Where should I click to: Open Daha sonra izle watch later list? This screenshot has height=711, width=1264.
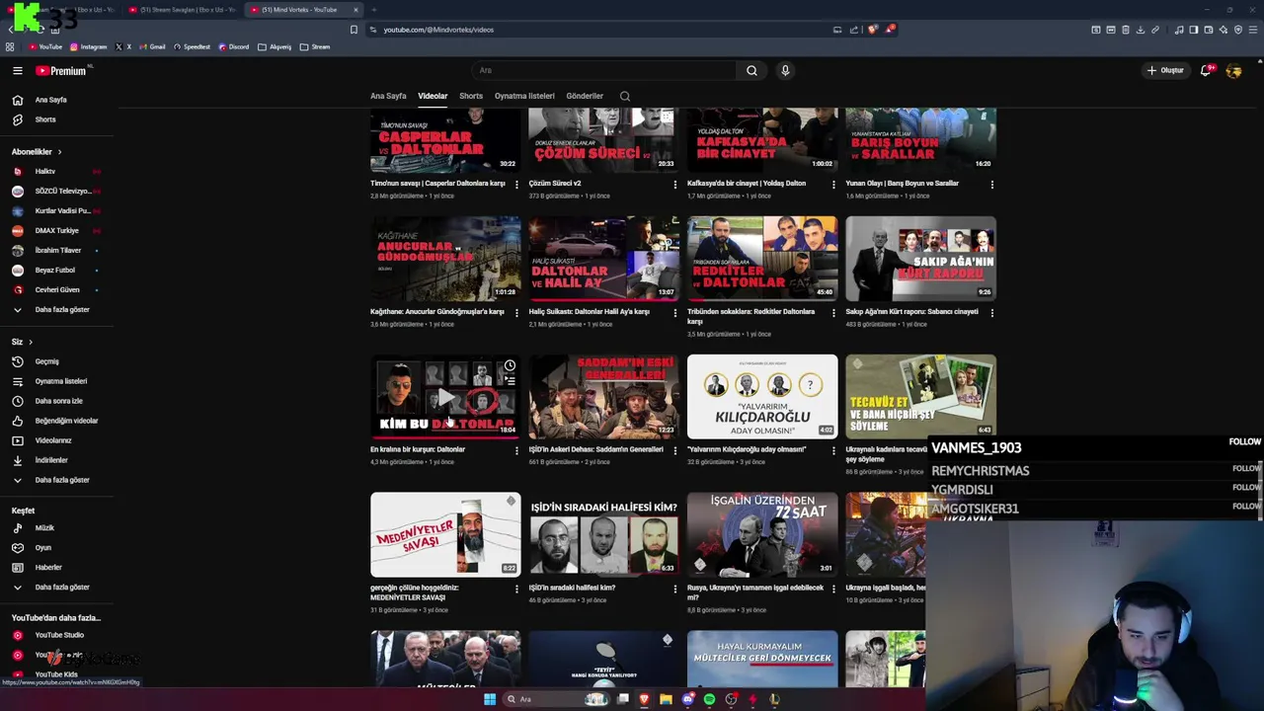click(x=59, y=401)
